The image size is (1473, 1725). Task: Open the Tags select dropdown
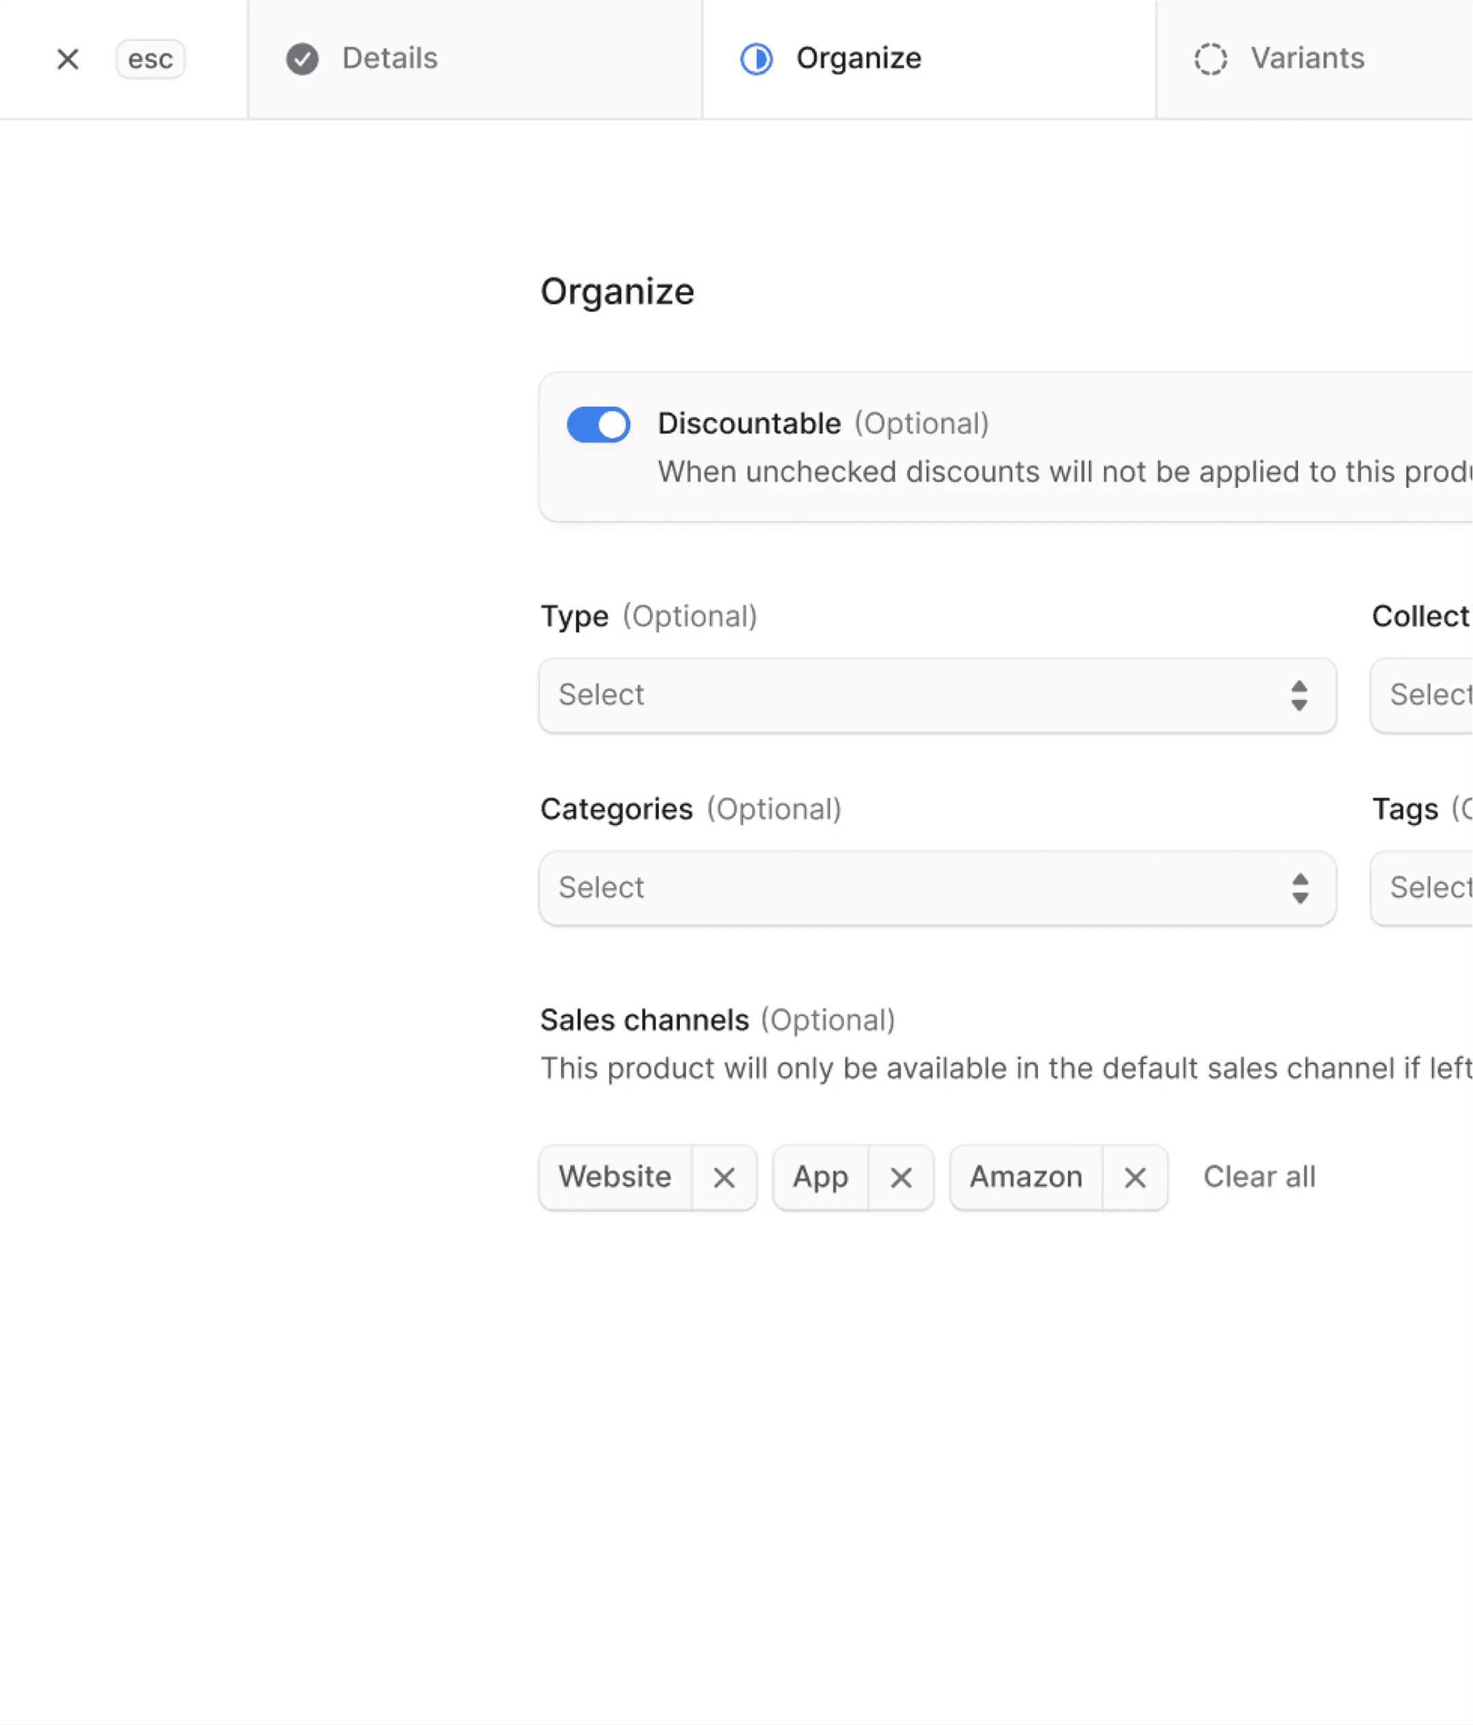(1421, 888)
